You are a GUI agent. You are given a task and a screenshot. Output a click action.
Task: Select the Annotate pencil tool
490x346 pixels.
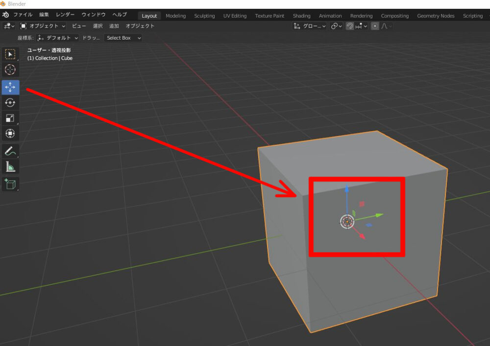click(10, 151)
